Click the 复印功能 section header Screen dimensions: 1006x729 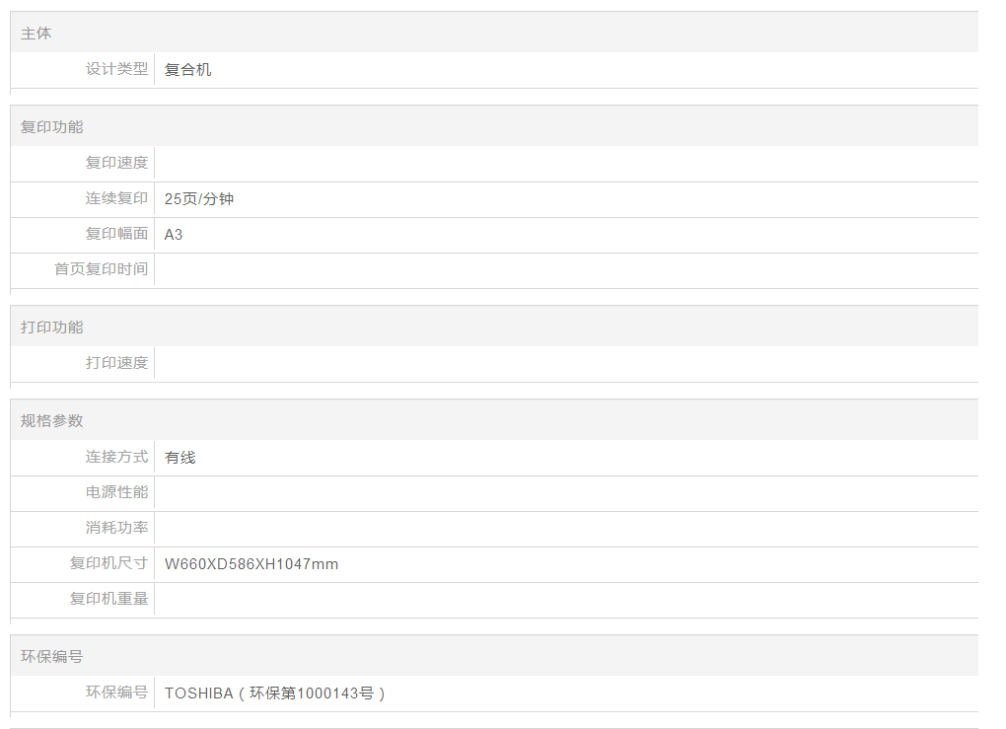click(x=52, y=127)
